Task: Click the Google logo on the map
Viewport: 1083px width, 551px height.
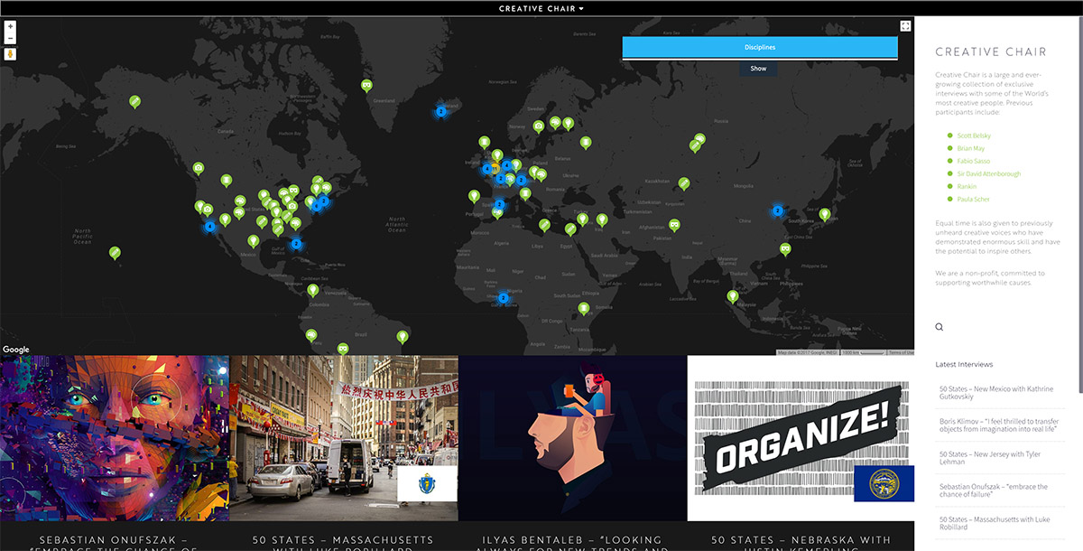Action: click(x=16, y=350)
